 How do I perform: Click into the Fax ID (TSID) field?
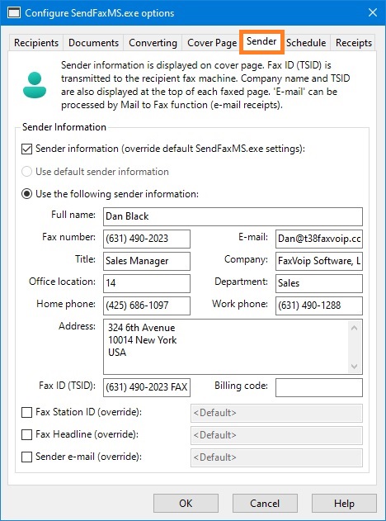pyautogui.click(x=147, y=387)
